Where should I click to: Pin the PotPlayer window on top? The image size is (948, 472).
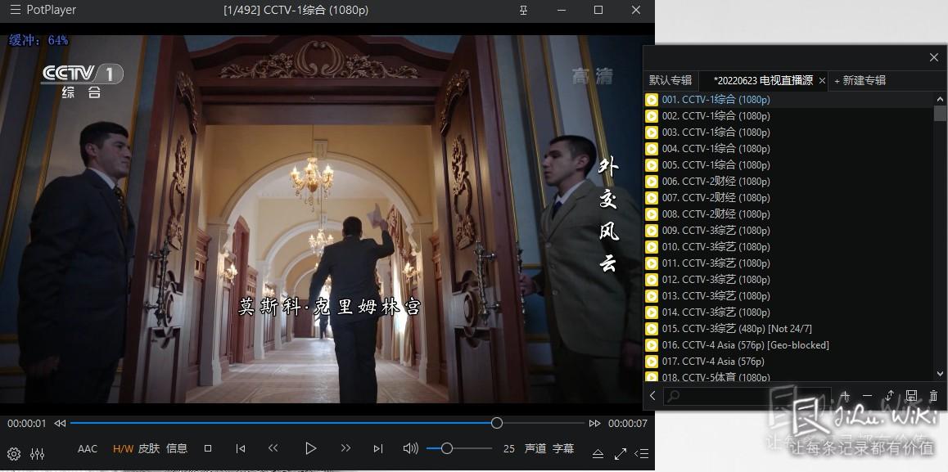coord(524,11)
